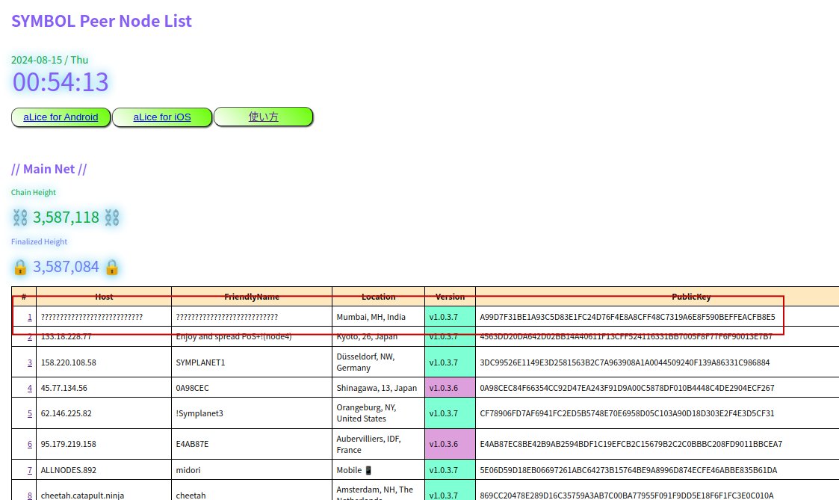This screenshot has height=500, width=839.
Task: Click the # column header
Action: (24, 297)
